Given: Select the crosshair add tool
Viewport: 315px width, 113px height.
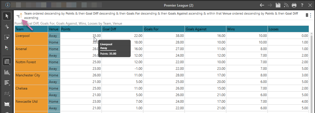Looking at the screenshot, I should point(7,27).
